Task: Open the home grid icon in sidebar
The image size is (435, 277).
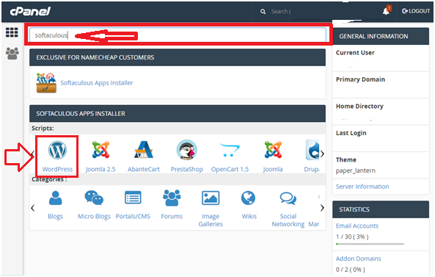Action: pos(12,32)
